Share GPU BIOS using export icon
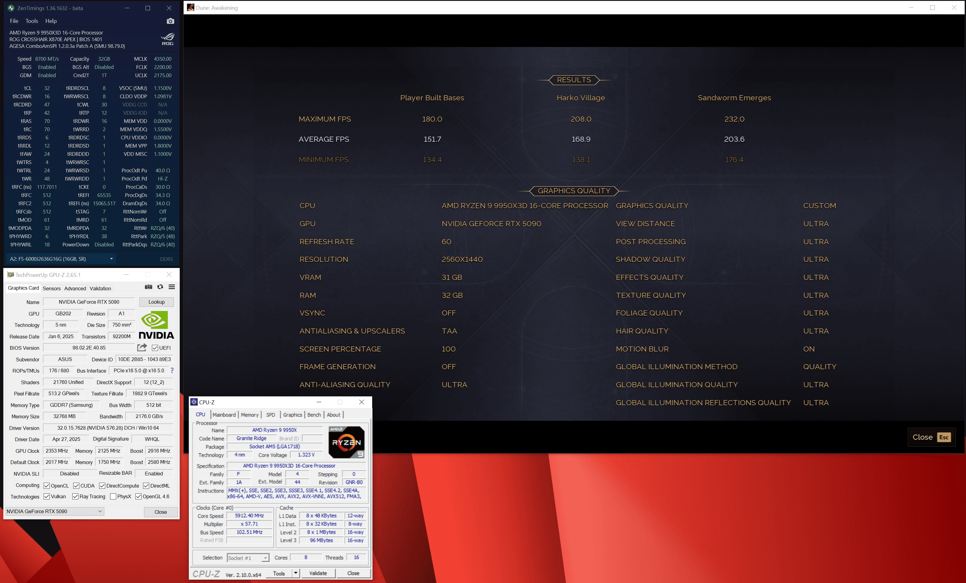The height and width of the screenshot is (583, 966). coord(142,348)
